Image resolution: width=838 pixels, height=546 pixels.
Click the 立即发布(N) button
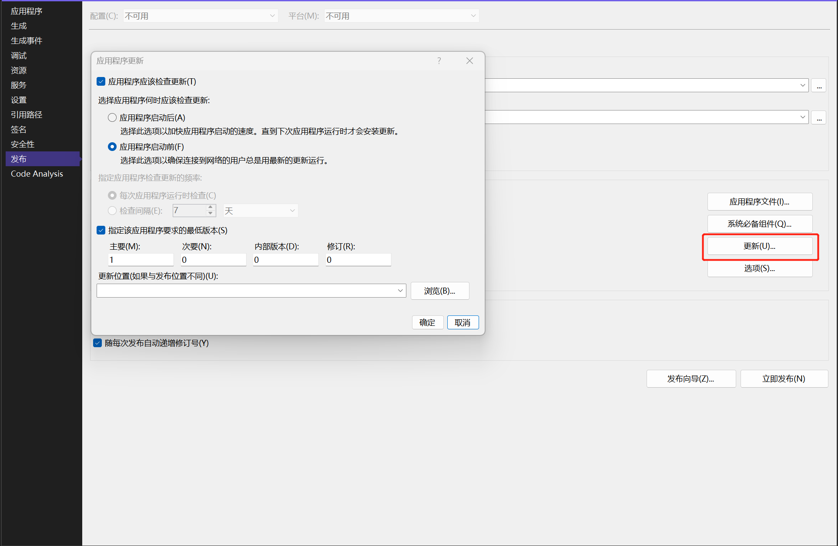click(784, 379)
